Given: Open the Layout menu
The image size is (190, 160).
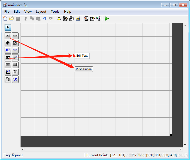Looking at the screenshot, I should point(41,12).
